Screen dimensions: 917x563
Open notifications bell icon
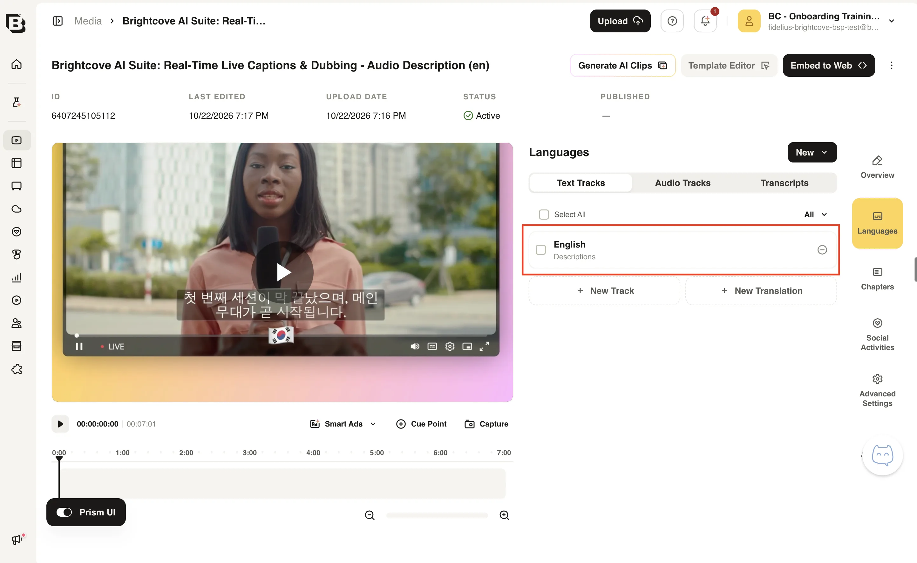[705, 21]
